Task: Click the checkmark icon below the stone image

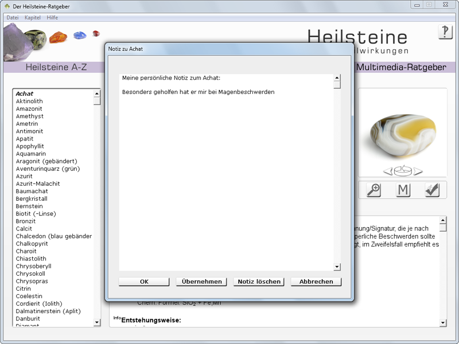Action: click(x=432, y=190)
